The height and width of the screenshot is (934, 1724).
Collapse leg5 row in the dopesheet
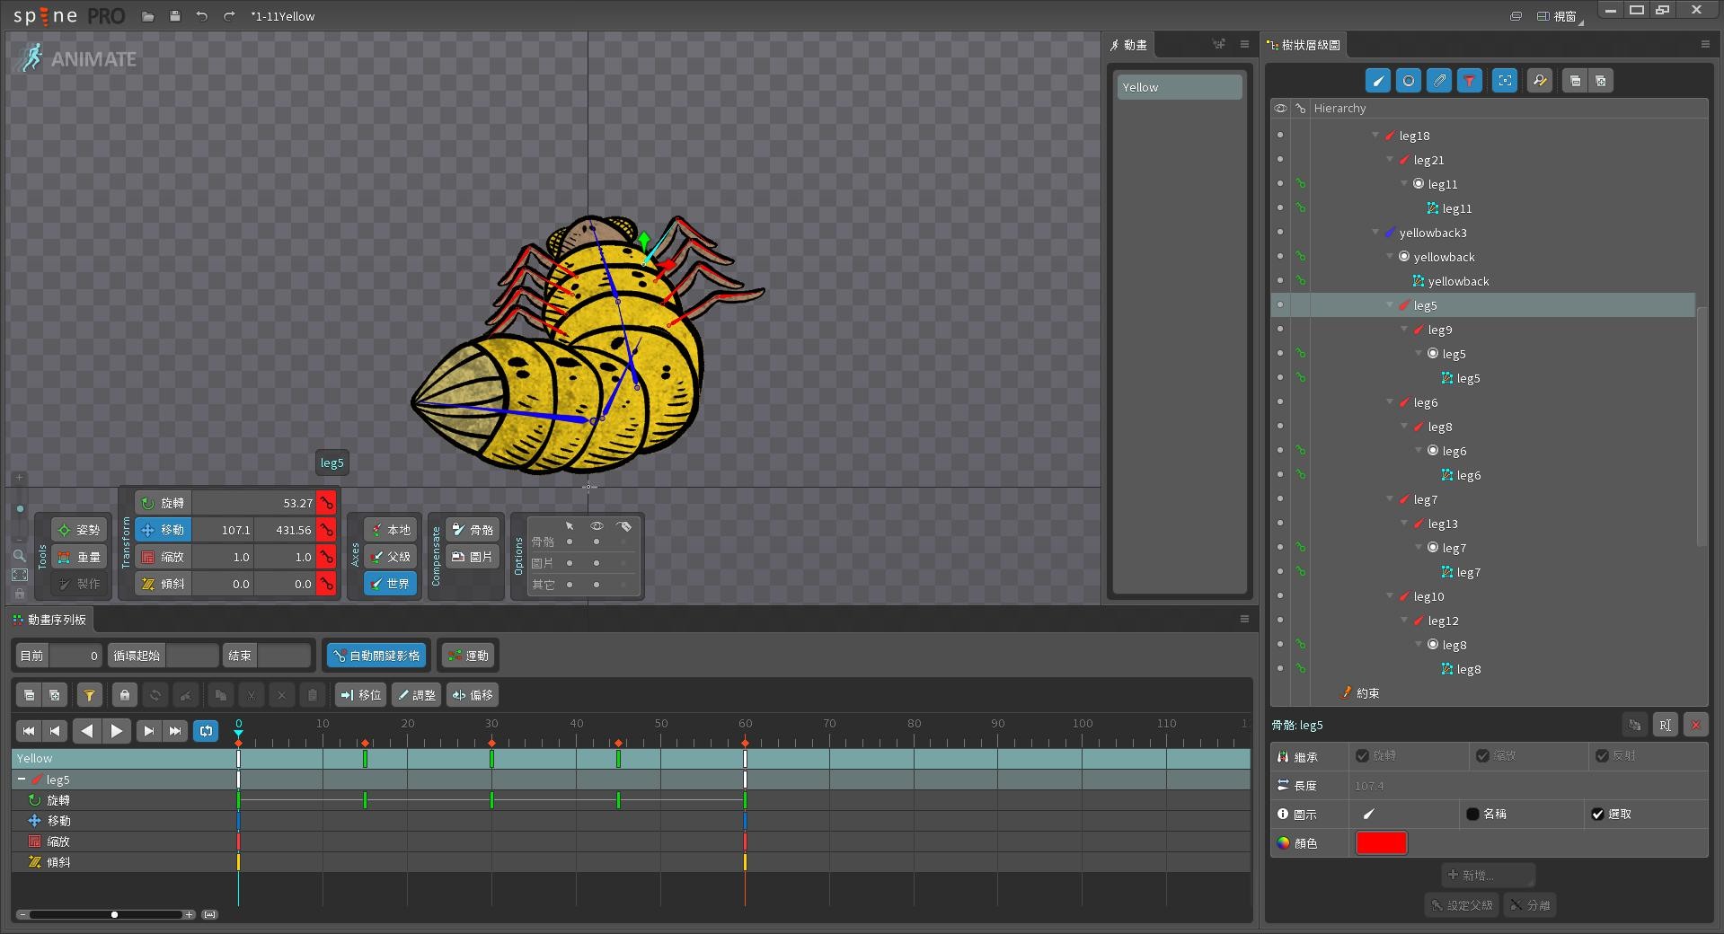tap(22, 780)
